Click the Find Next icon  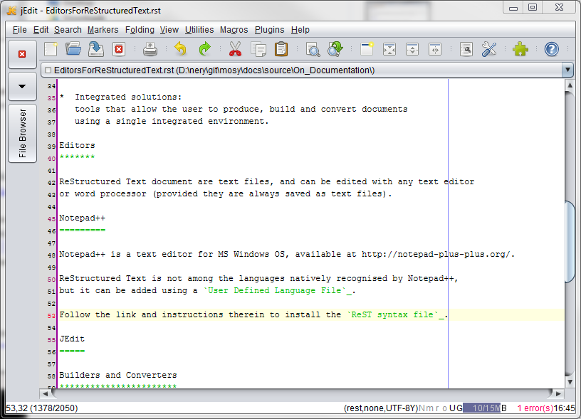(x=335, y=49)
